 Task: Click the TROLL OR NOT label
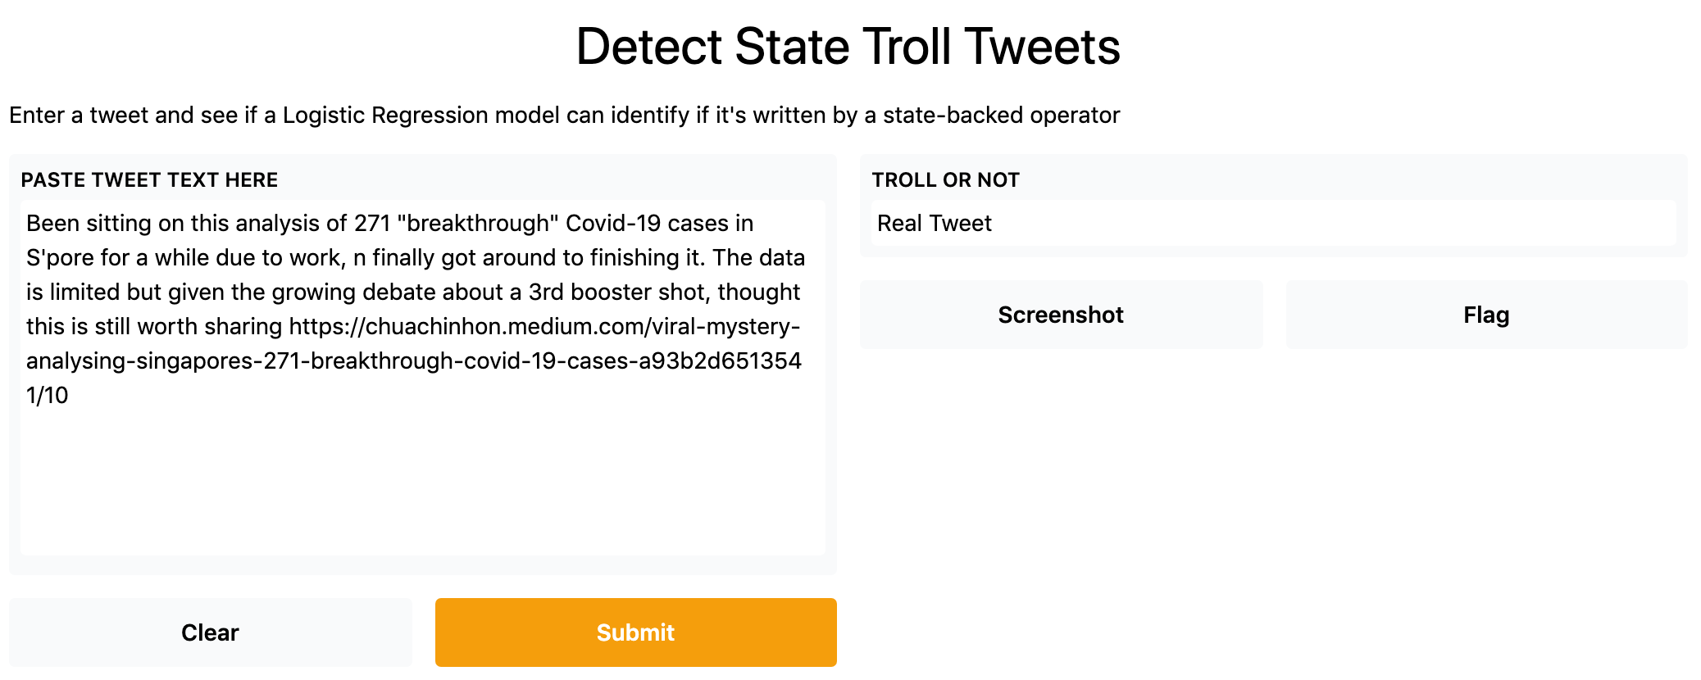(945, 180)
